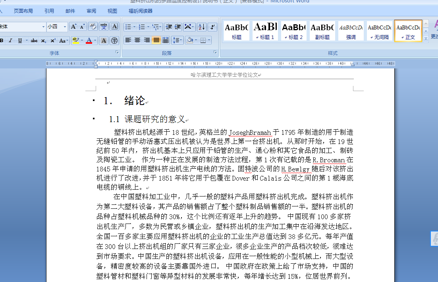
Task: Toggle center paragraph alignment
Action: (x=138, y=40)
